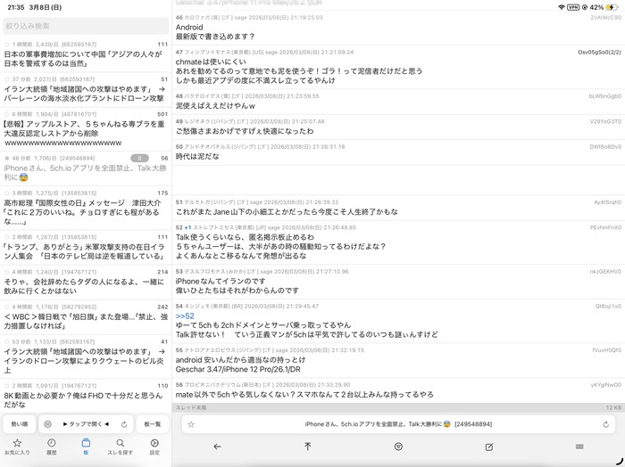Viewport: 625px width, 467px height.
Task: Open the hamburger menu in thread toolbar
Action: (579, 447)
